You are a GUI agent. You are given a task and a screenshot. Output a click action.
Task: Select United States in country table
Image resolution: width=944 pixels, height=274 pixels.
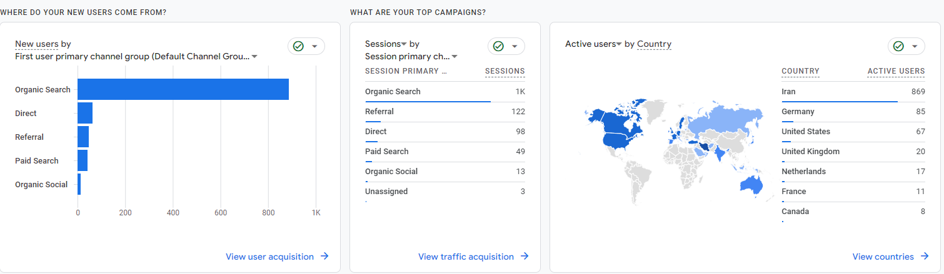(853, 132)
